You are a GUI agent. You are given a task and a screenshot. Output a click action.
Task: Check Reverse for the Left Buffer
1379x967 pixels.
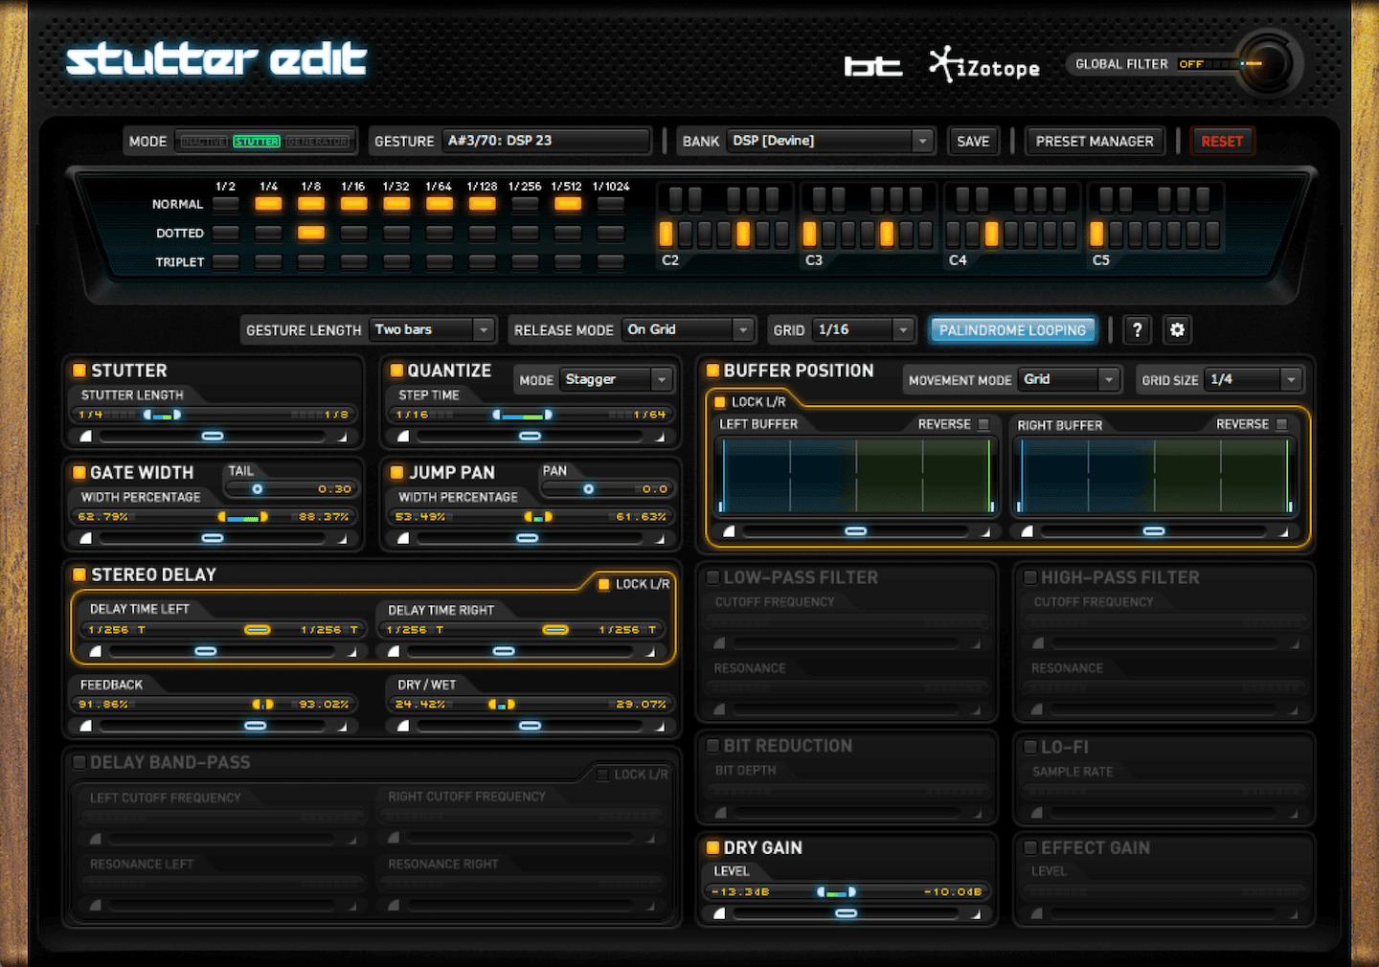tap(983, 424)
